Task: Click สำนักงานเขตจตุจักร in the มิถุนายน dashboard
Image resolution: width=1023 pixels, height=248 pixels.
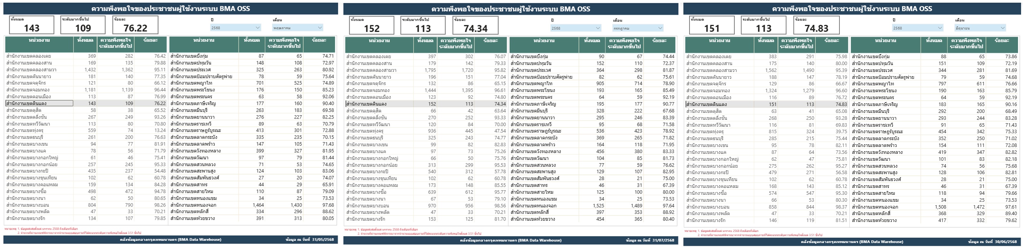Action: pyautogui.click(x=706, y=84)
